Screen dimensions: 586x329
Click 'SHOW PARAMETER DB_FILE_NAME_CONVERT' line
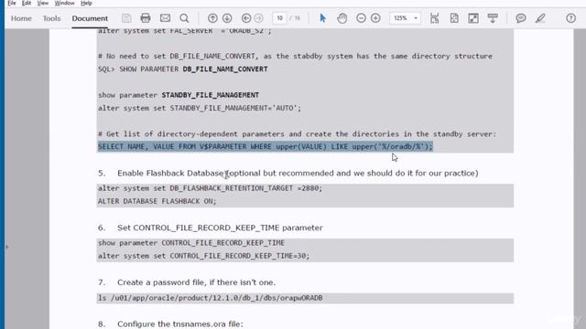183,69
